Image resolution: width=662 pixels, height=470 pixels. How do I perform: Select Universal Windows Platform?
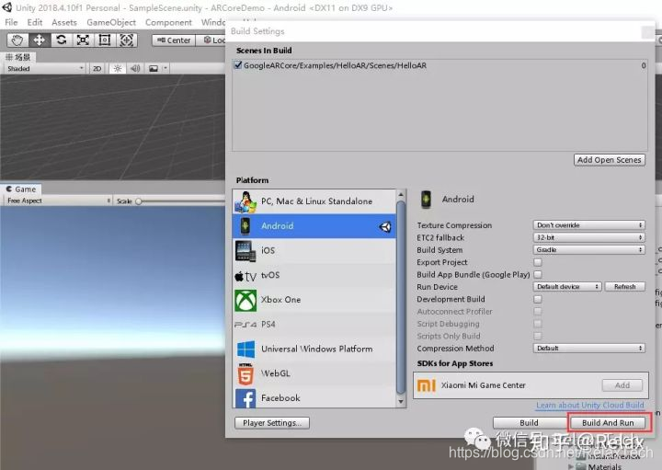point(314,349)
